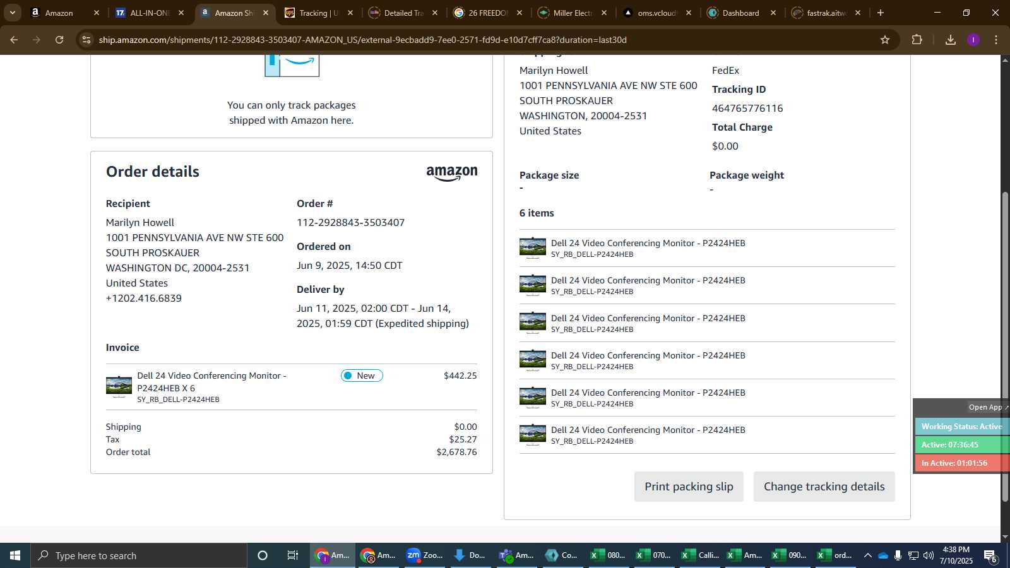Switch to the Miller Electric tab
This screenshot has width=1010, height=568.
coord(573,13)
